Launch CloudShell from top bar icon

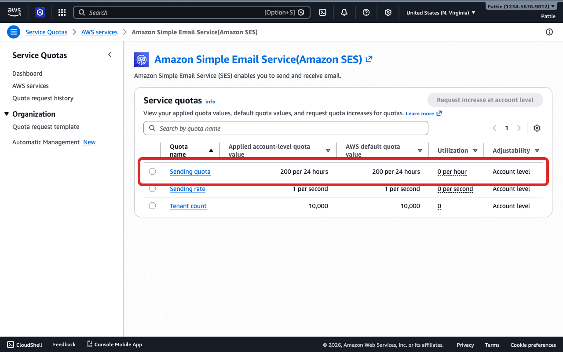click(x=322, y=12)
